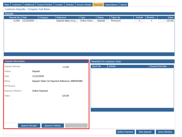Viewport: 182px width, 137px height.
Task: Click the Category column header
Action: pyautogui.click(x=47, y=18)
